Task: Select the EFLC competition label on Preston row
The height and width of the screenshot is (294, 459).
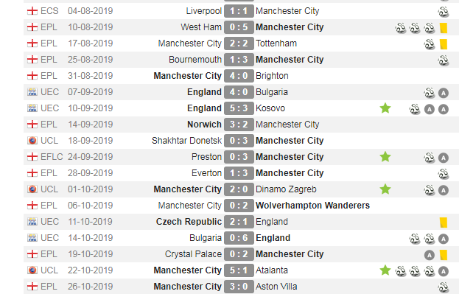Action: click(x=52, y=157)
